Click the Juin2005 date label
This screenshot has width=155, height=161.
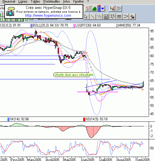[x=88, y=160]
